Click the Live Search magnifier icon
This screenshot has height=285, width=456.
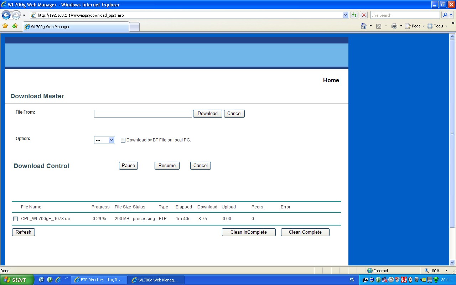445,15
